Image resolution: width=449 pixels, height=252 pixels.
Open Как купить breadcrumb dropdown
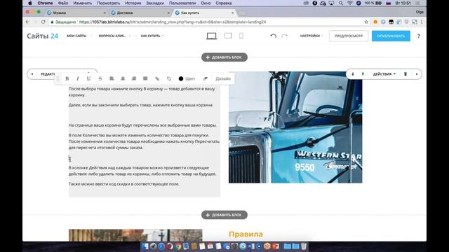pyautogui.click(x=152, y=36)
